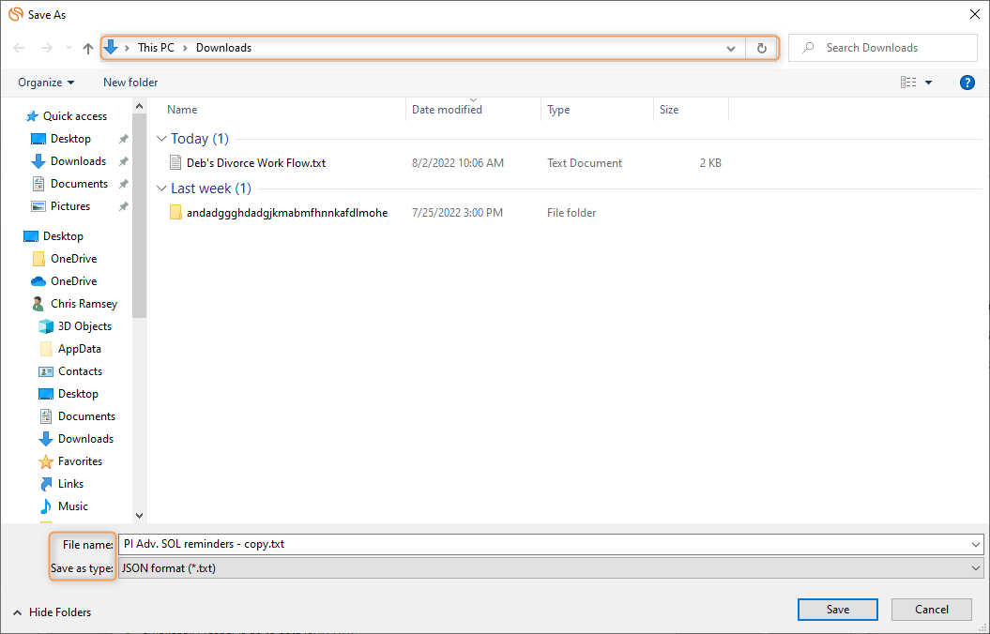Click the Refresh address bar icon
This screenshot has width=990, height=634.
click(x=761, y=47)
